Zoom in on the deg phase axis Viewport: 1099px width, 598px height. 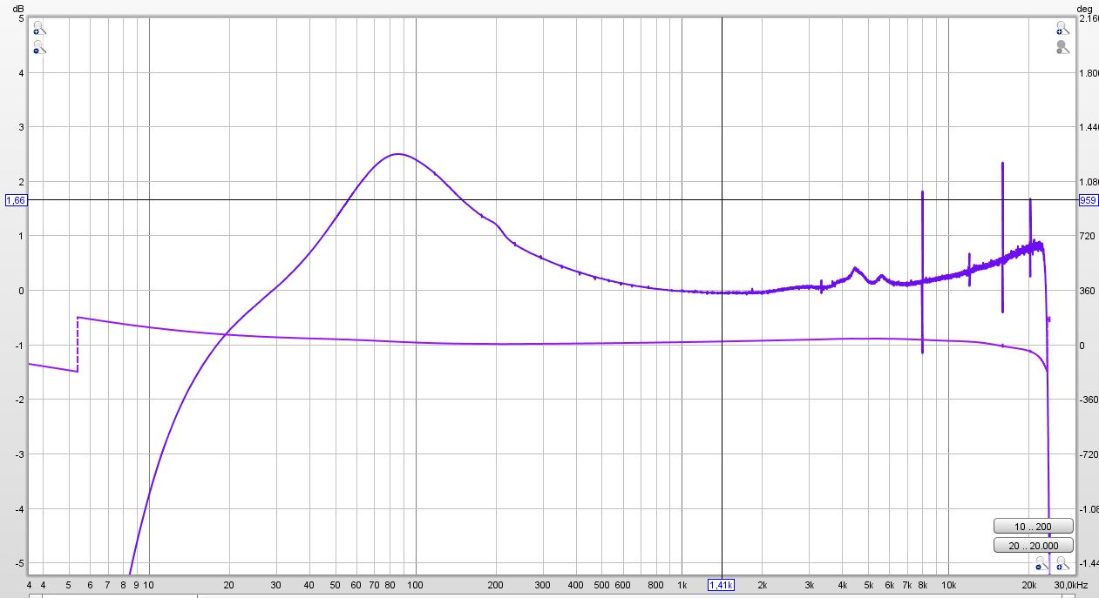1061,29
